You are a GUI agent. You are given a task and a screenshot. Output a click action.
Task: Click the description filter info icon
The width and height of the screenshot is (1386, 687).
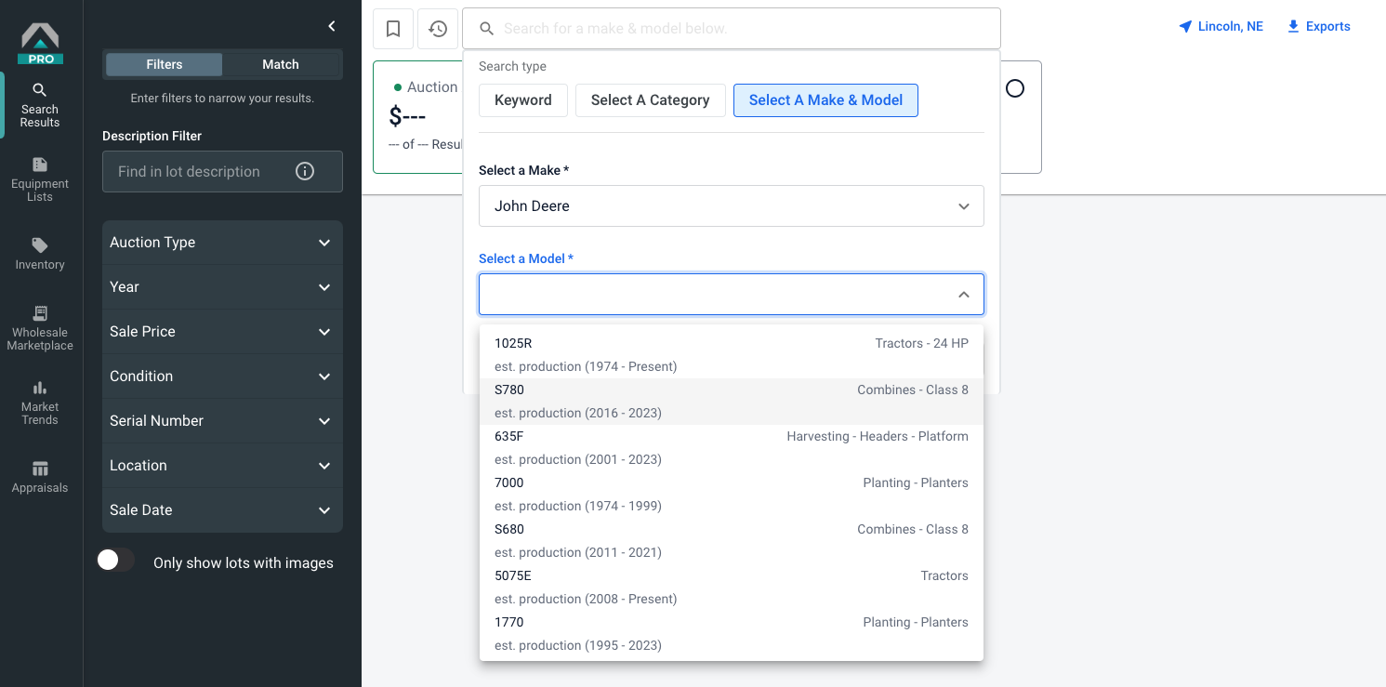pos(305,171)
